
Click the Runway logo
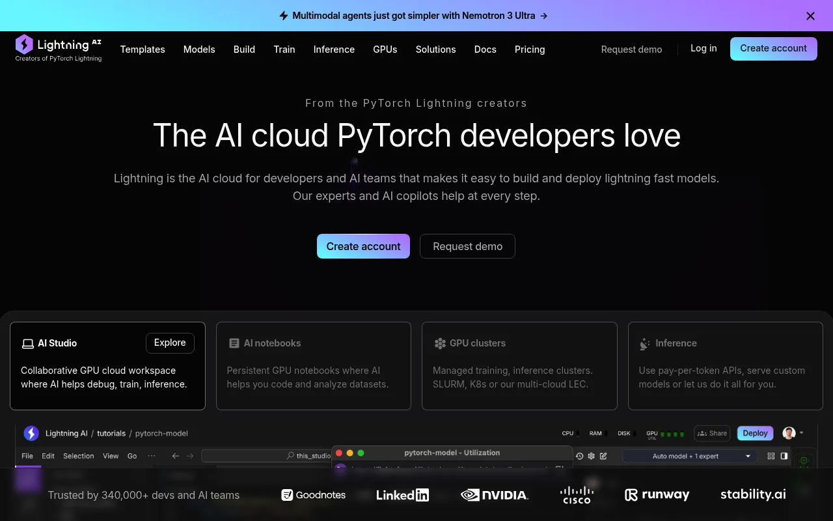657,495
